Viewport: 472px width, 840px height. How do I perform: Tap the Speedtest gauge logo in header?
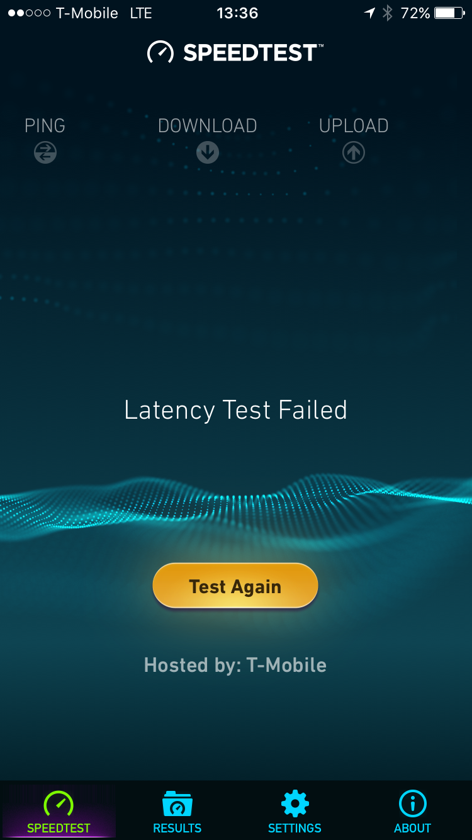click(x=160, y=53)
